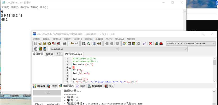
Task: Click Save All icon in toolbar
Action: [x=49, y=43]
